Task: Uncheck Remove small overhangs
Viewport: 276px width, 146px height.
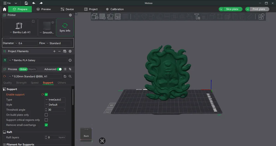Action: 46,125
